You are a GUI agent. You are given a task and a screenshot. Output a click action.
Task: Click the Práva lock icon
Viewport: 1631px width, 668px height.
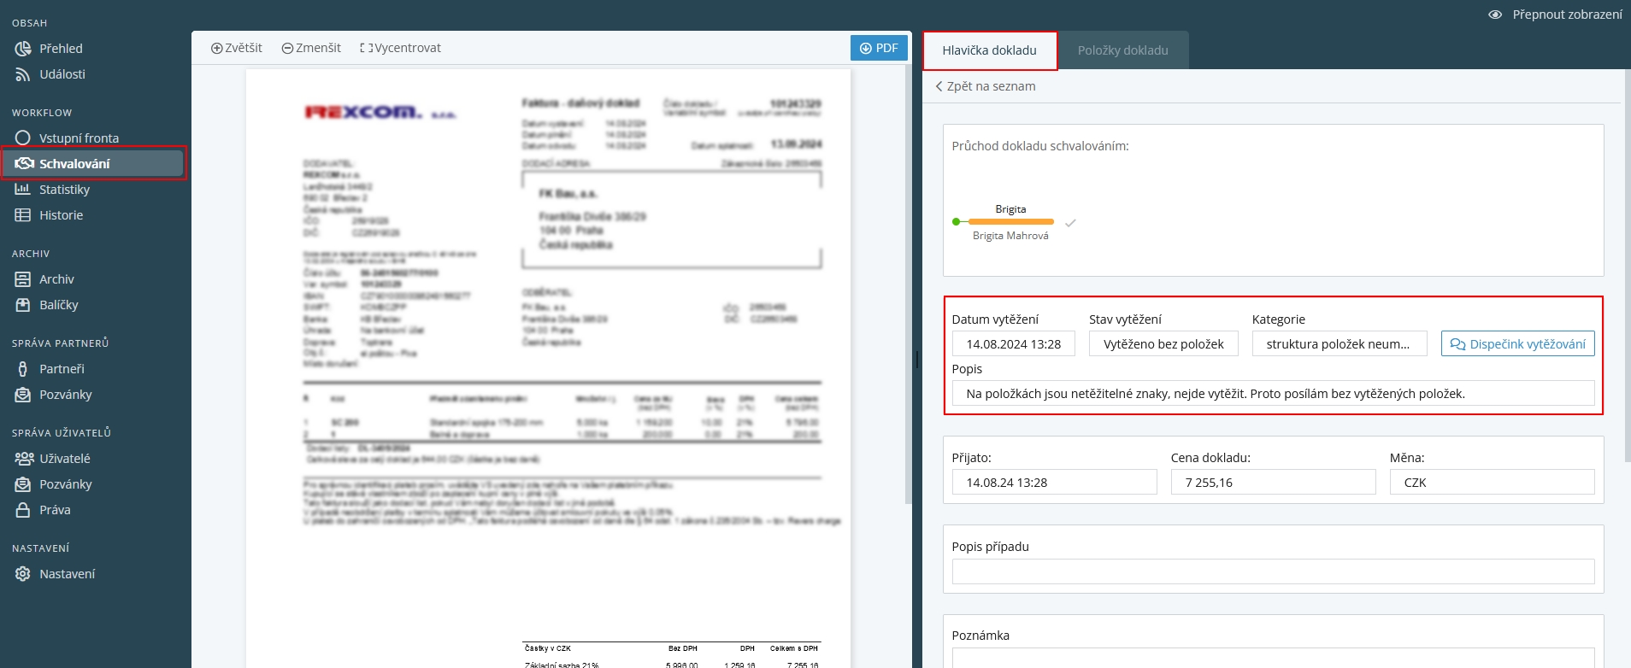(x=23, y=510)
